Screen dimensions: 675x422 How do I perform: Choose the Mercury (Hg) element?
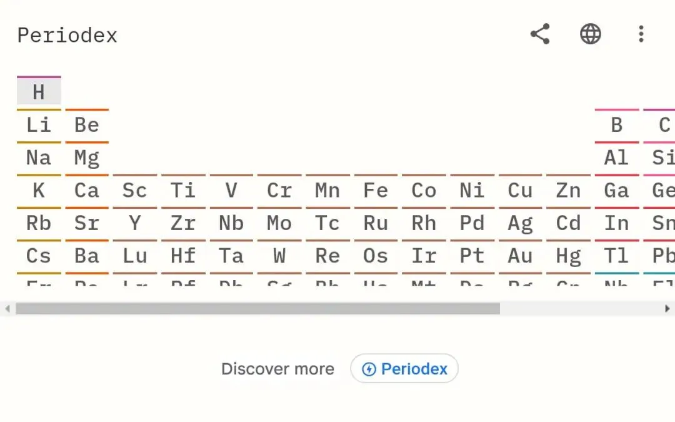pyautogui.click(x=568, y=256)
